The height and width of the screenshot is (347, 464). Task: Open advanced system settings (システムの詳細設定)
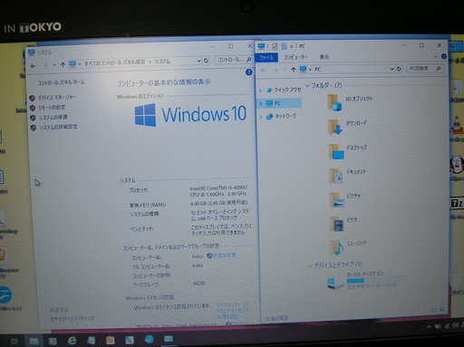pyautogui.click(x=58, y=127)
